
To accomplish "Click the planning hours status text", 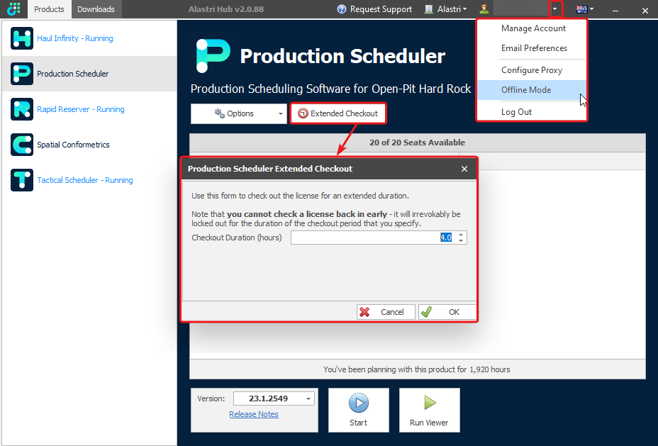I will [417, 369].
